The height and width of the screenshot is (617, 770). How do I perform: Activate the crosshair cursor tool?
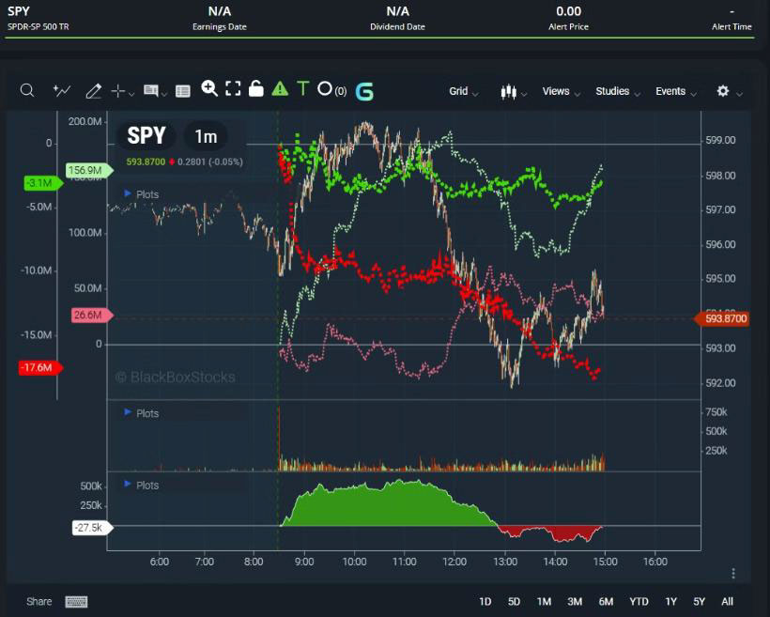(118, 91)
